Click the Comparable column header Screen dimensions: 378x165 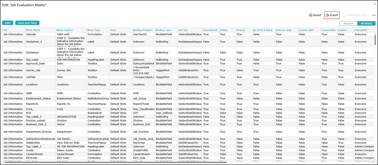click(x=328, y=30)
